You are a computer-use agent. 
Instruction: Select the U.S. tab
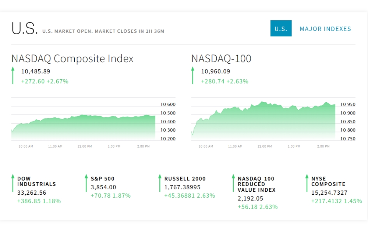[x=281, y=28]
